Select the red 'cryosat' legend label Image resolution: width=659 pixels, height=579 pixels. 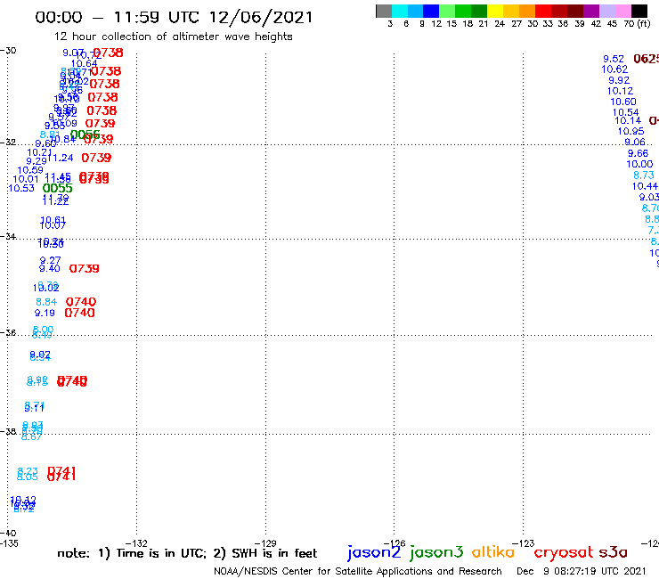[x=563, y=552]
